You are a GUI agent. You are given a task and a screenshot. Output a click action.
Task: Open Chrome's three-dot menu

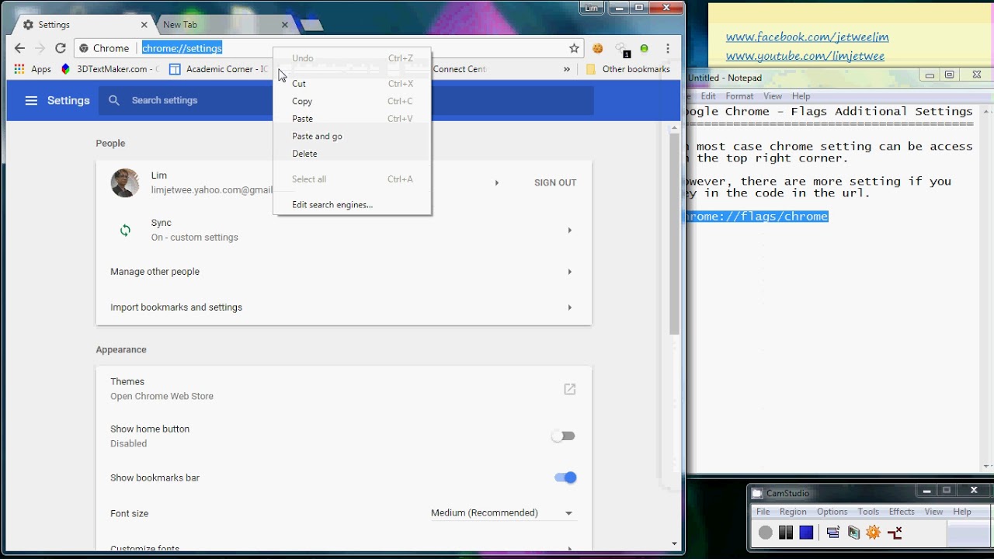point(668,48)
